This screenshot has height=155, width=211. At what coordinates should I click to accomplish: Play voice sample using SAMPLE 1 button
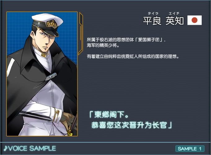tap(190, 149)
